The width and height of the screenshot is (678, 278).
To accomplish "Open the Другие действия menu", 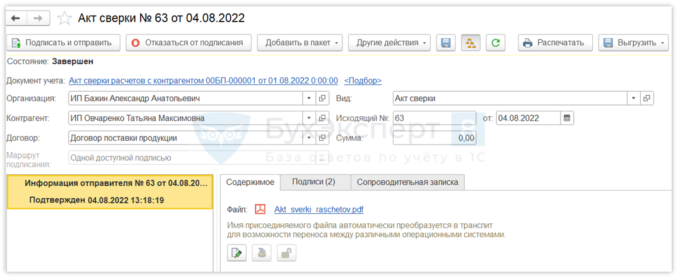I will [x=389, y=43].
